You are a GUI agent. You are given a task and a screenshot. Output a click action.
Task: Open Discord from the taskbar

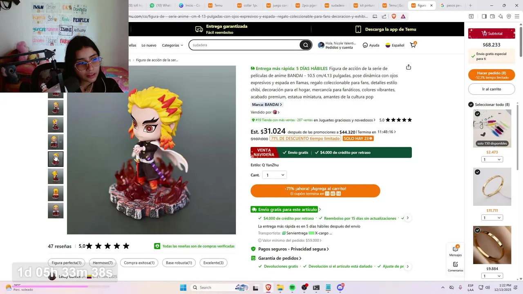340,287
